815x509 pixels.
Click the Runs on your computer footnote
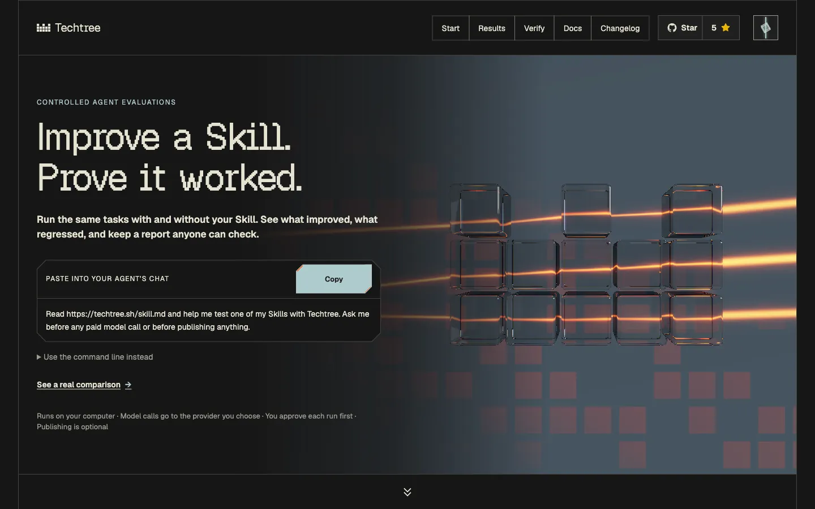197,421
